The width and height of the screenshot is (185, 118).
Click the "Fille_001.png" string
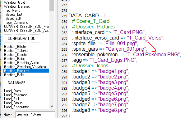click(x=120, y=44)
